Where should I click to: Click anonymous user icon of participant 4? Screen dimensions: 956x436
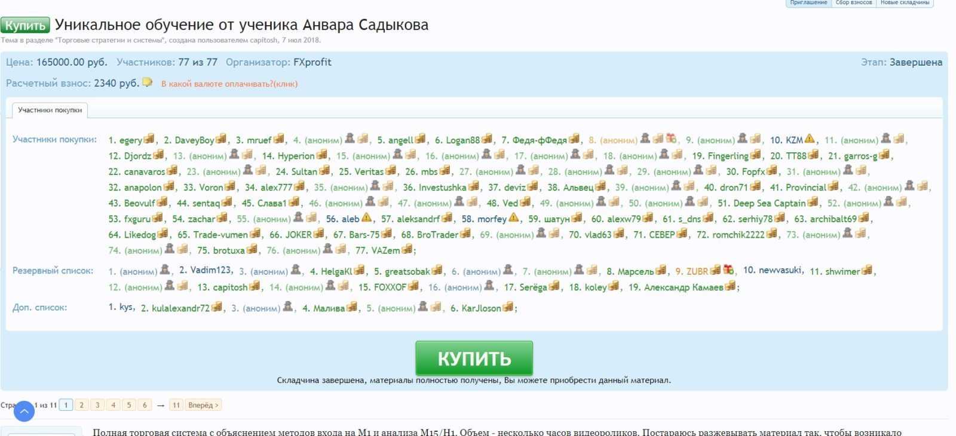click(x=350, y=139)
